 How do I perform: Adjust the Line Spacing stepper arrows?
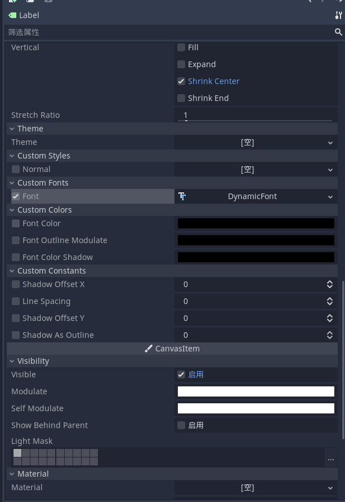[x=330, y=301]
